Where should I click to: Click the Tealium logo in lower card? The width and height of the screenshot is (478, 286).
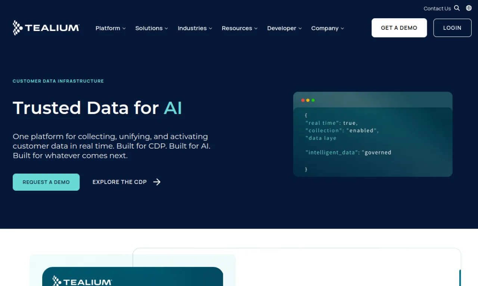[x=82, y=282]
